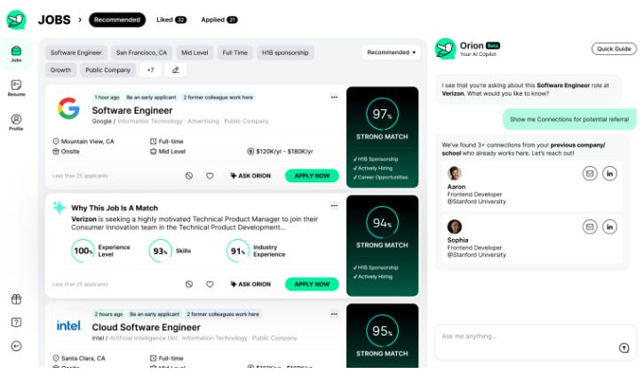Screen dimensions: 644x374
Task: Click the Mid Level filter chip
Action: (195, 52)
